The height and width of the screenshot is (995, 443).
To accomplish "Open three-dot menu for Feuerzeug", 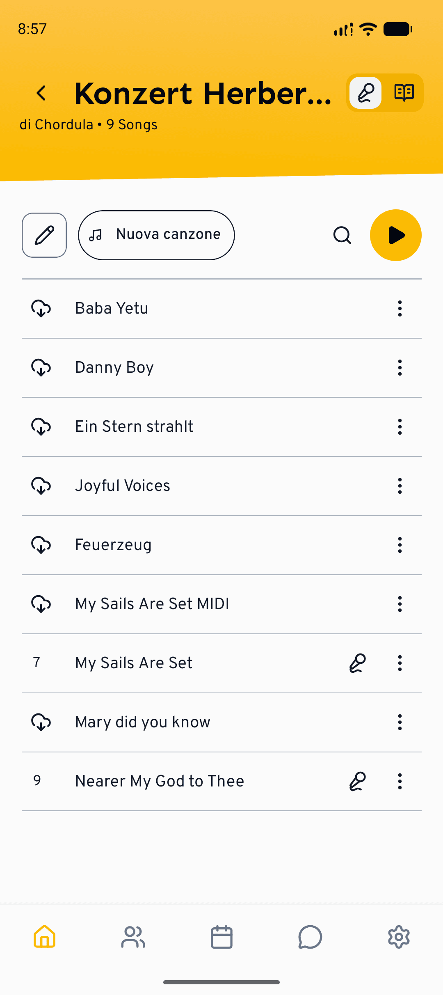I will 400,545.
